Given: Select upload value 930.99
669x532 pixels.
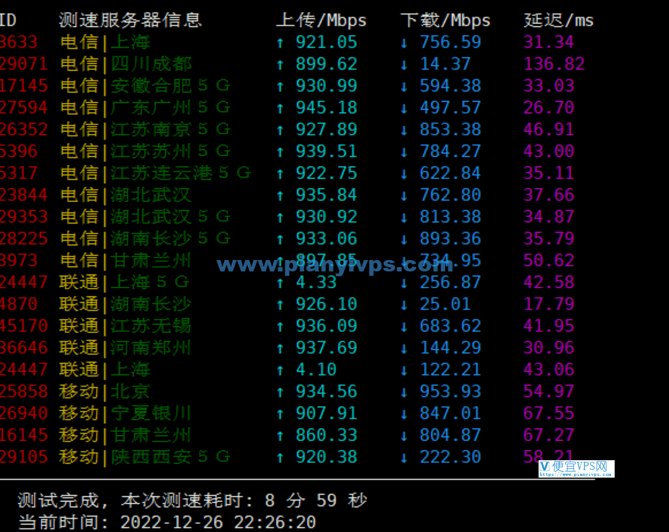Looking at the screenshot, I should point(327,85).
